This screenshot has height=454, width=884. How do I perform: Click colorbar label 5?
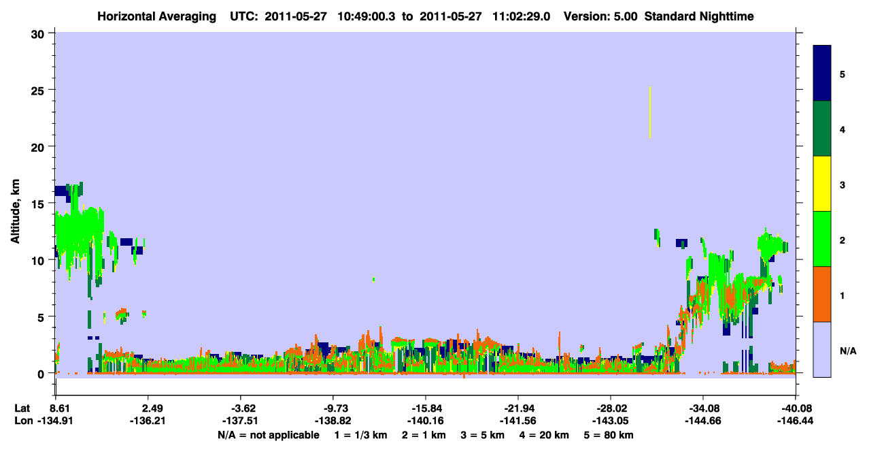tap(843, 74)
